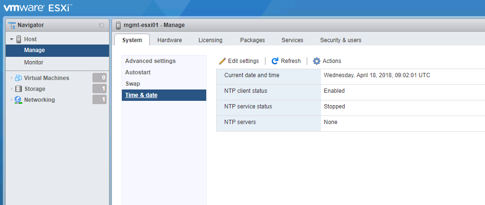Click the Actions gear icon

point(317,61)
